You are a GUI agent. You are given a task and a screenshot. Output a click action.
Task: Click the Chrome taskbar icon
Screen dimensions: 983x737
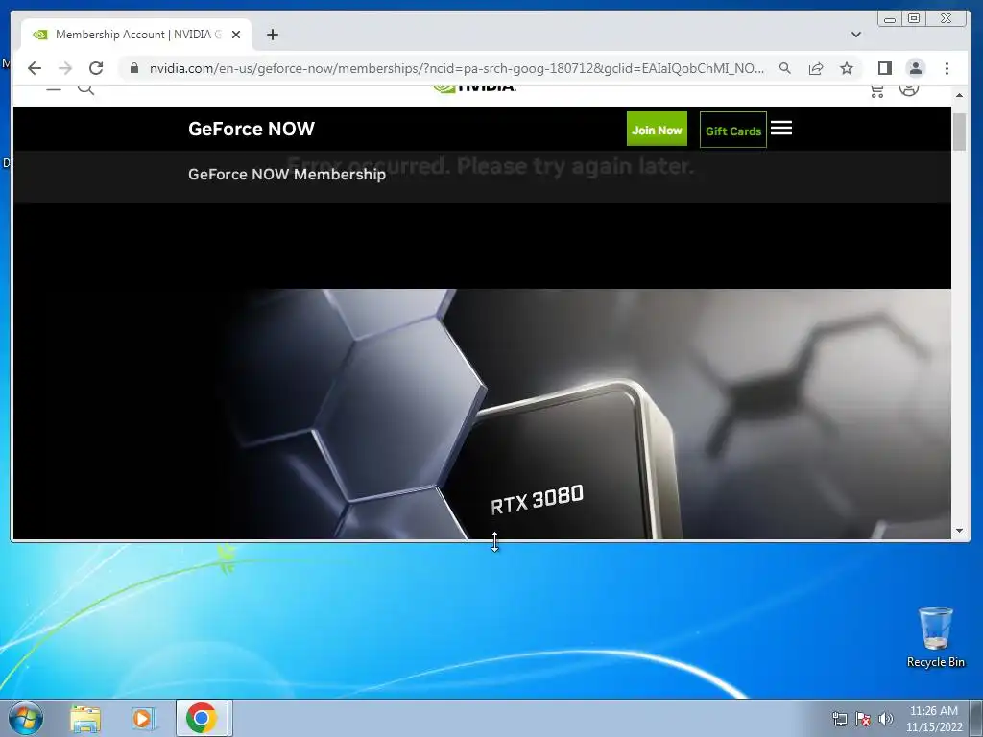[202, 718]
